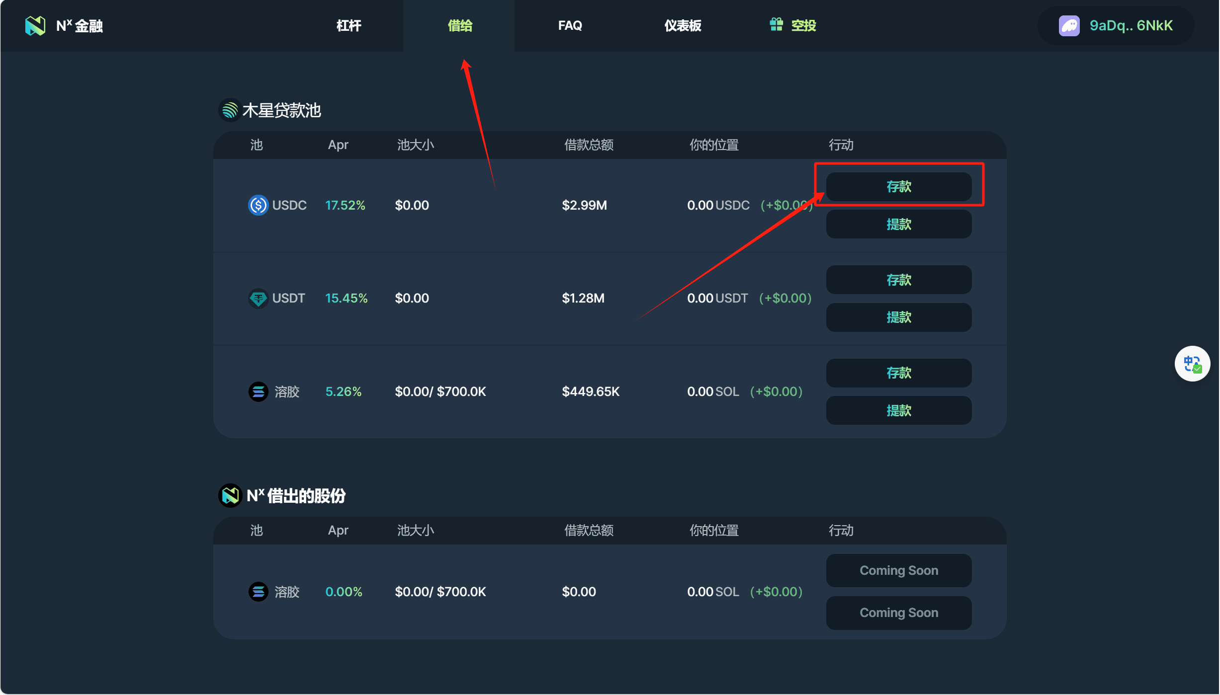Click the USDT coin icon
Image resolution: width=1220 pixels, height=695 pixels.
pos(258,298)
